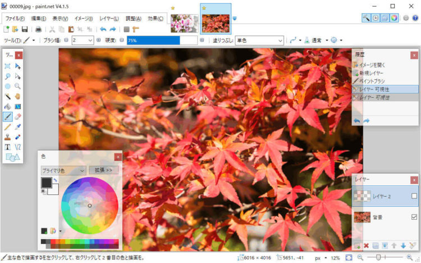421x263 pixels.
Task: Open the レイヤー(L) menu
Action: [113, 19]
